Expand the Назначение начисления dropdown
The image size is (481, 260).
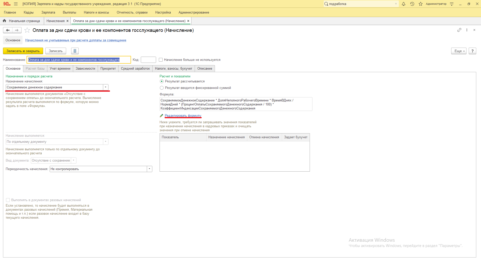click(x=106, y=87)
